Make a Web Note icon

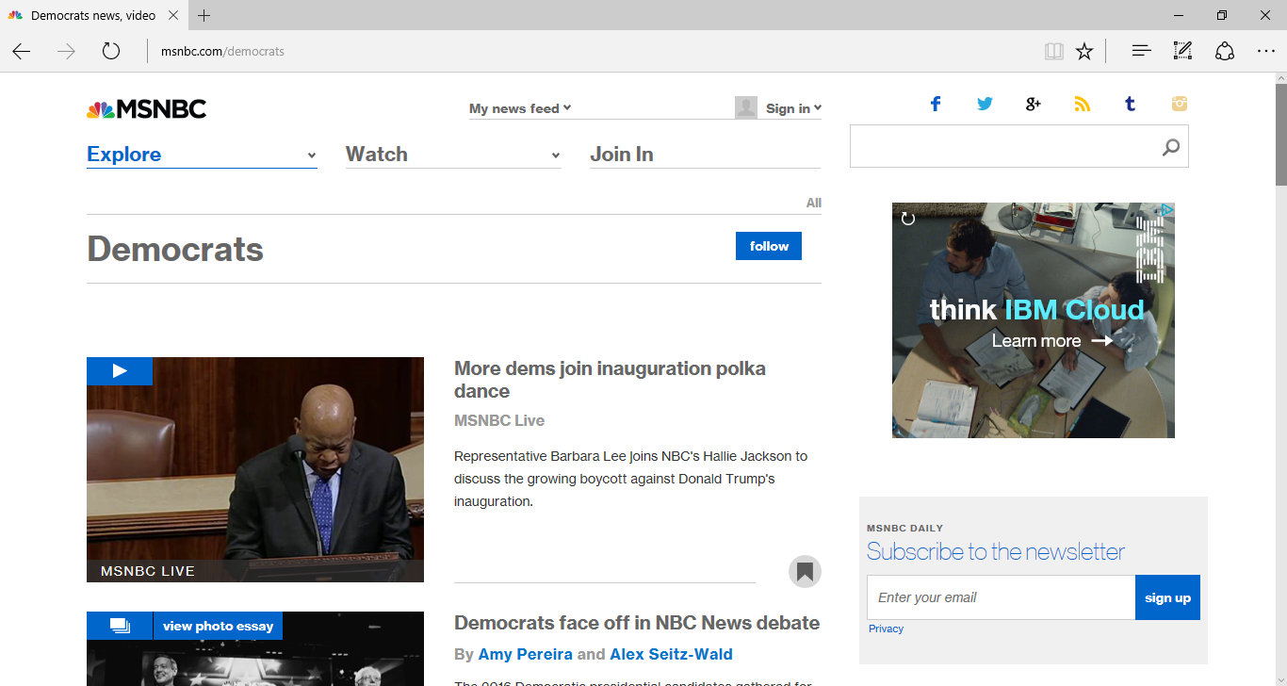1182,51
